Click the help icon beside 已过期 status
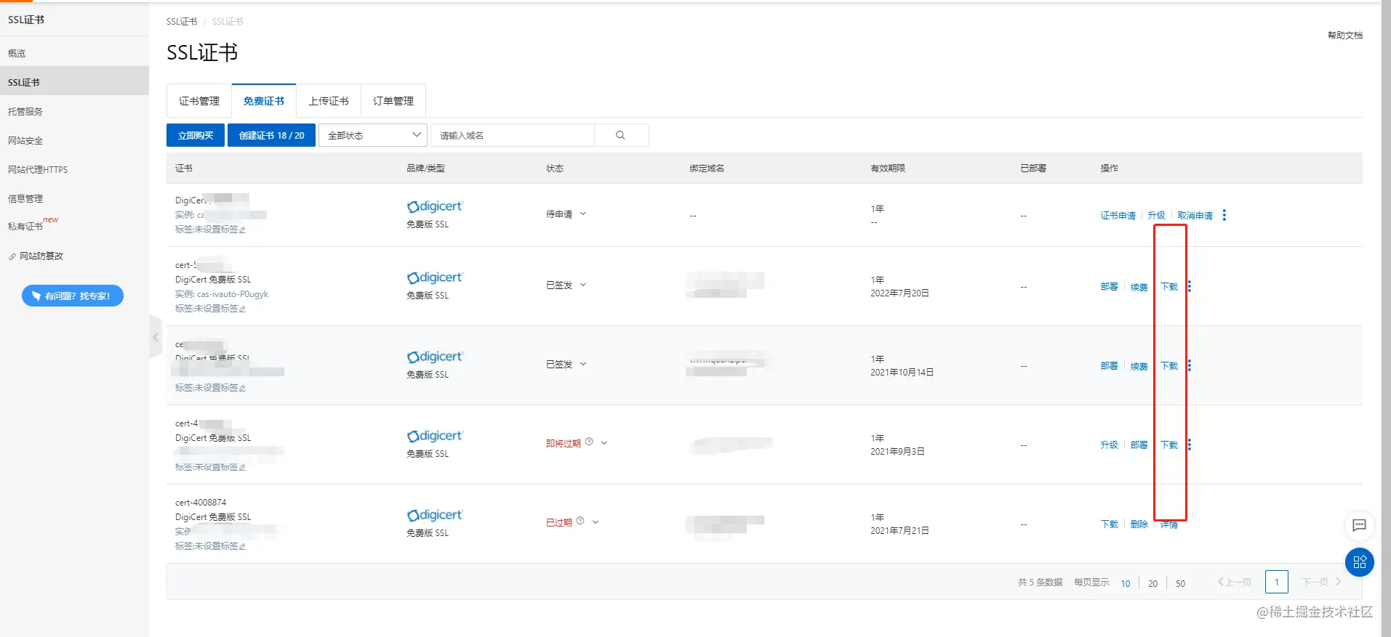 tap(580, 521)
